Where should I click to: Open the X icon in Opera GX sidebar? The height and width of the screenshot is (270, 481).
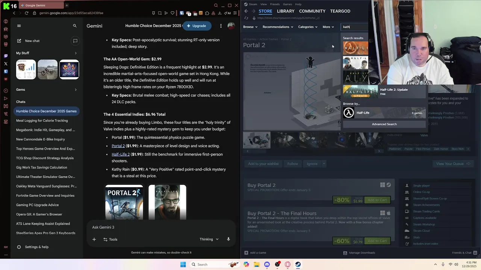coord(6,64)
